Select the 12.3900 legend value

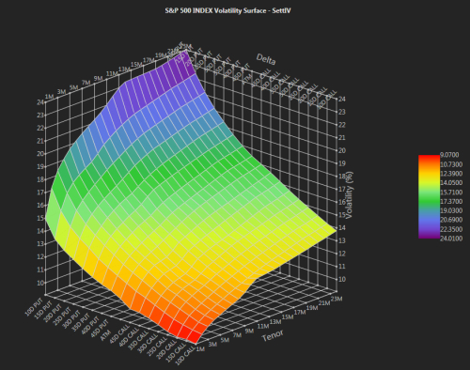coord(451,174)
